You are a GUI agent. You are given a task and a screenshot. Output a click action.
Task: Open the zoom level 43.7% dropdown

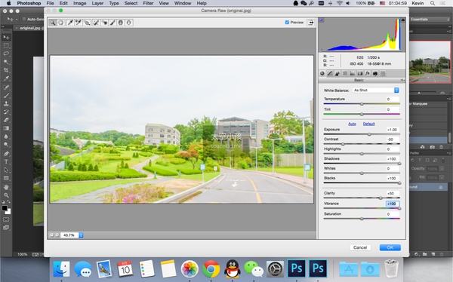click(72, 235)
